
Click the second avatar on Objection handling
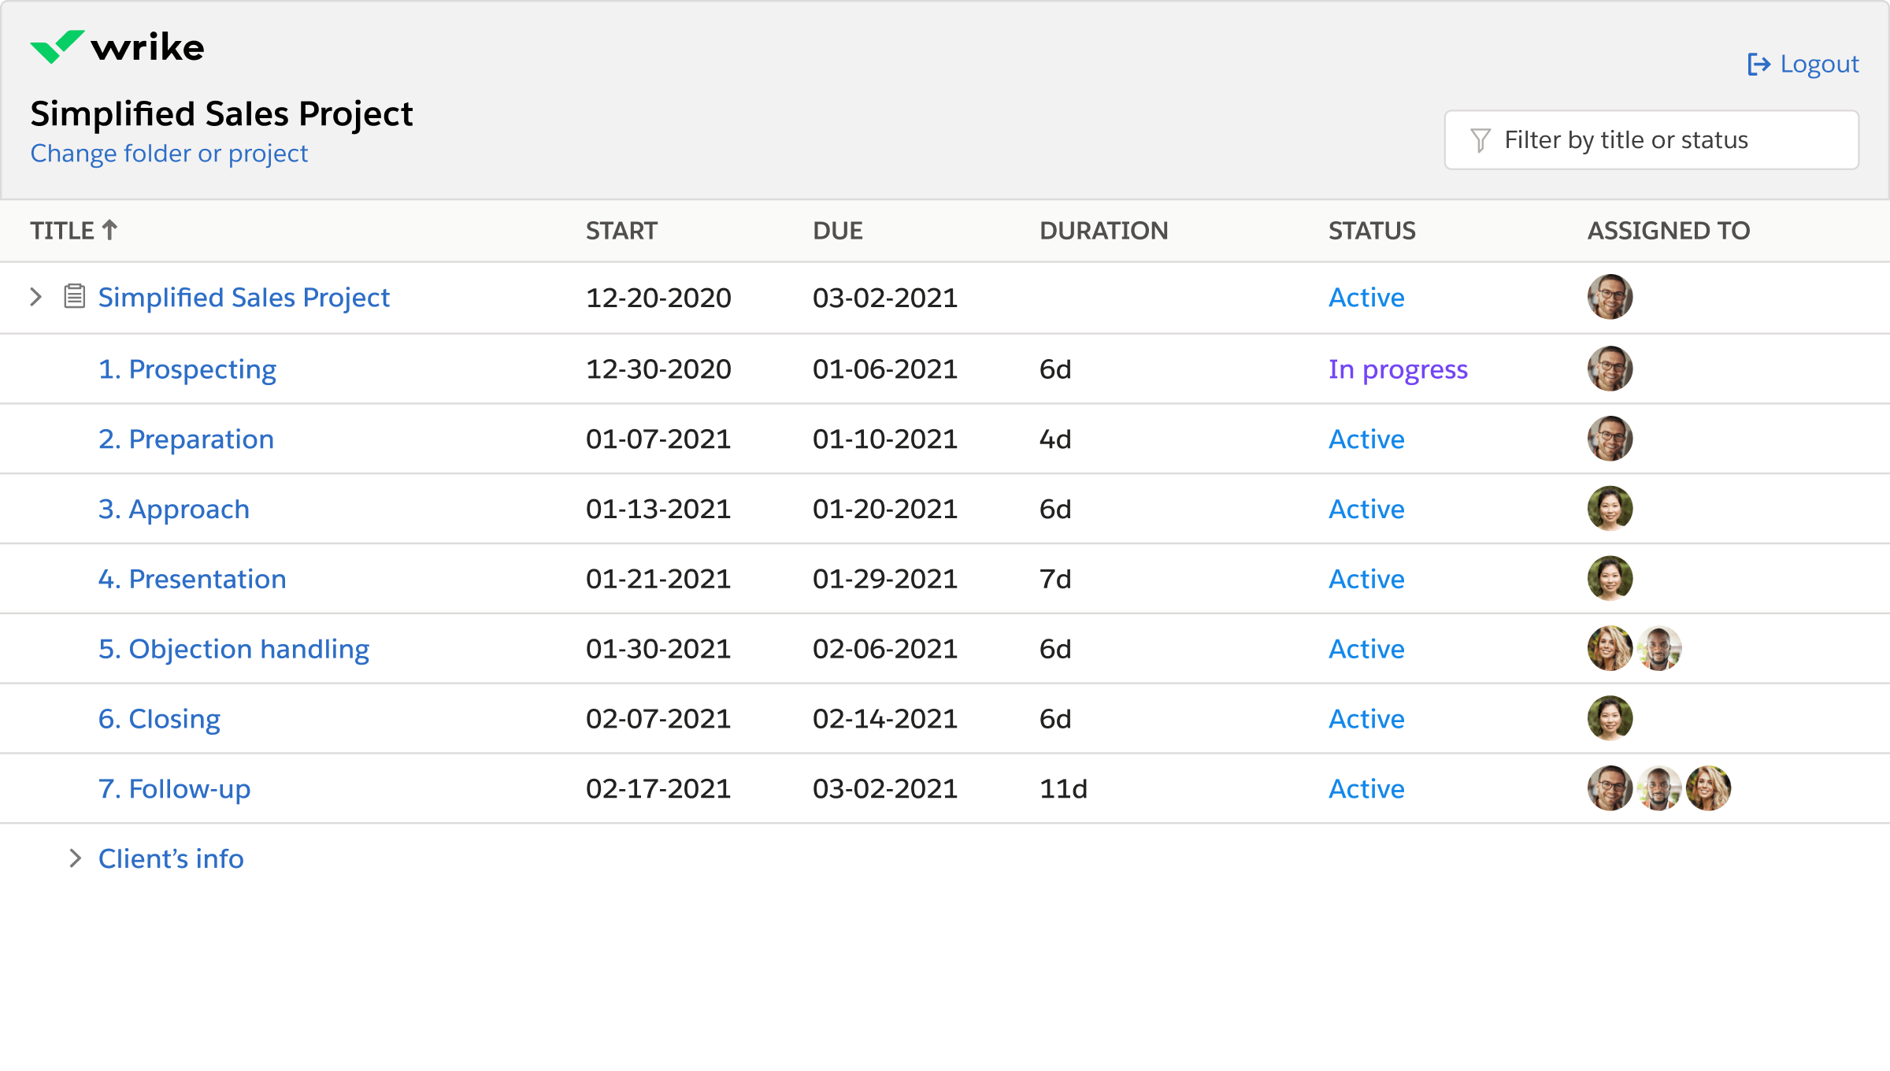coord(1658,648)
